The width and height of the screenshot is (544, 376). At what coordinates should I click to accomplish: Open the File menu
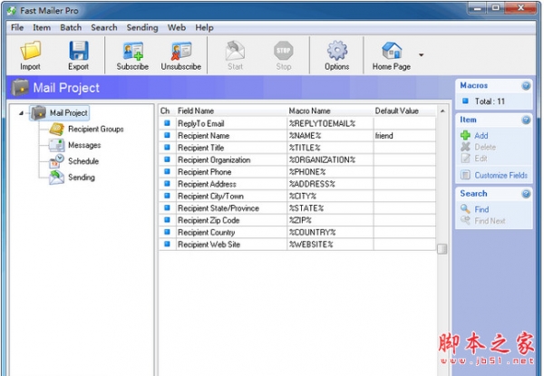click(x=17, y=27)
